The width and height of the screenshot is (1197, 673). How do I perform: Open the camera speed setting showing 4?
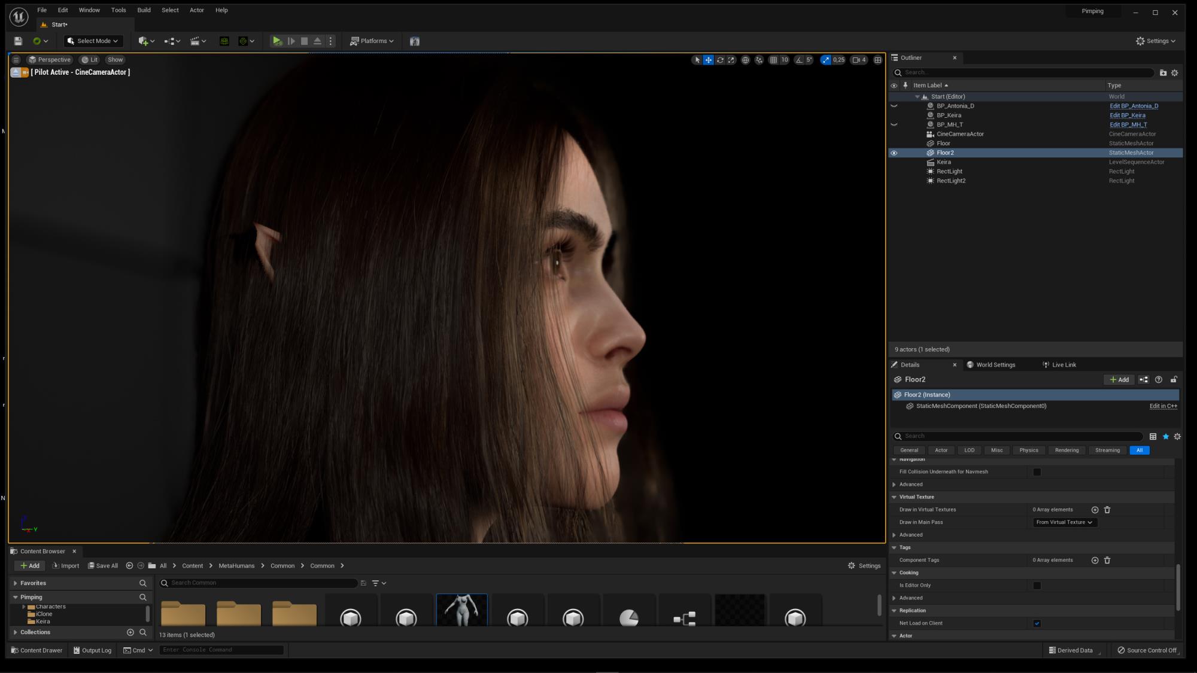pyautogui.click(x=859, y=60)
